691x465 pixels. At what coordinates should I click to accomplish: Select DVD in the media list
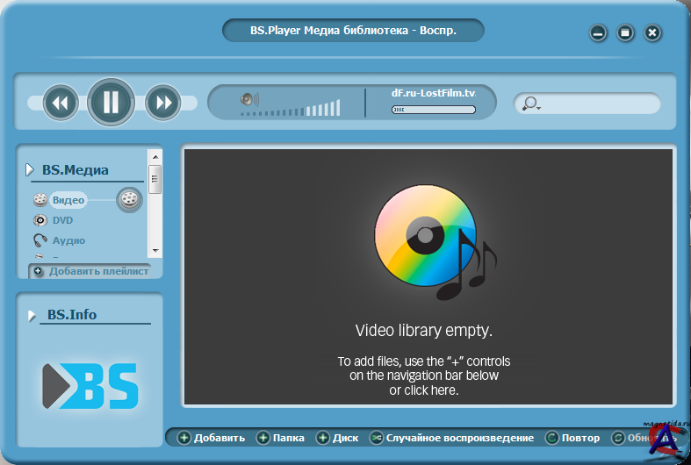click(62, 220)
